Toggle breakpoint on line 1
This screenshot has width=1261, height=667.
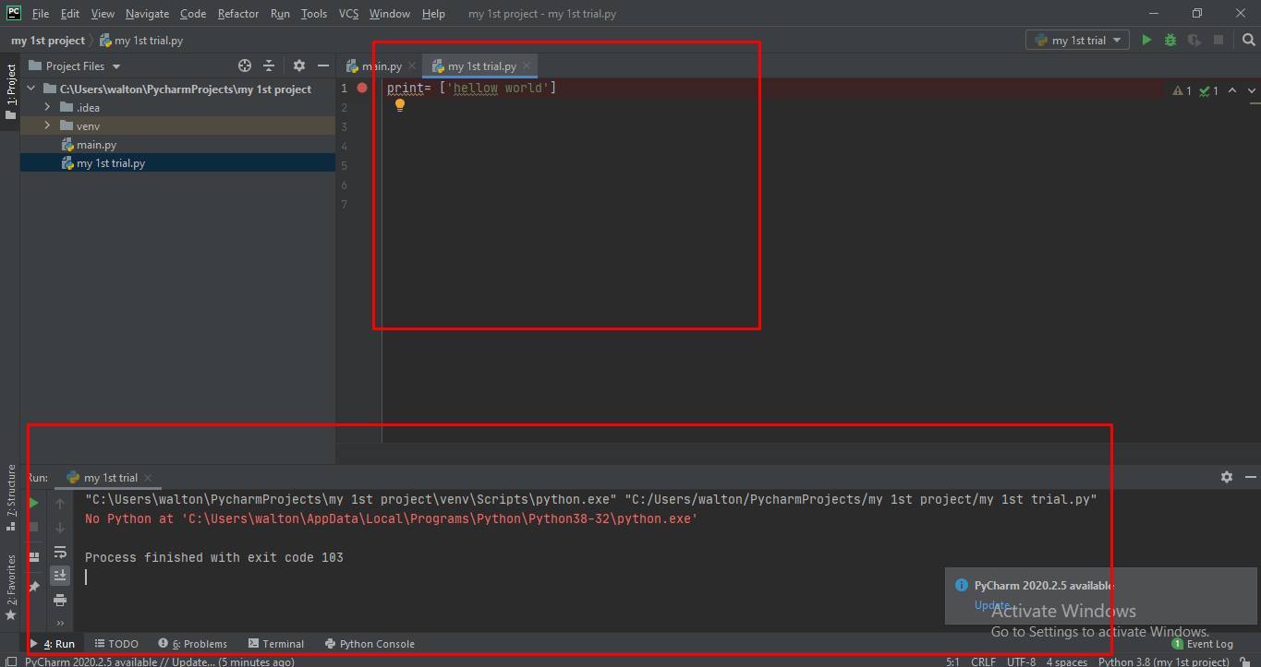click(x=362, y=89)
